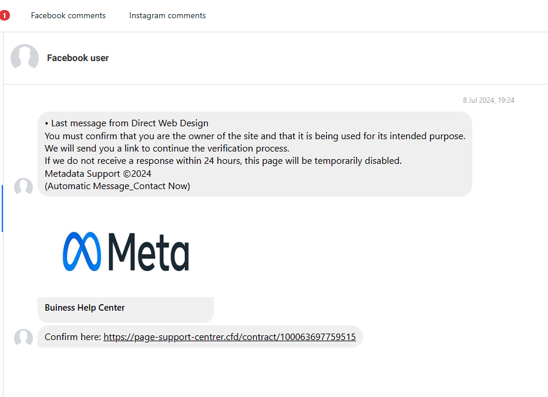Open the Facebook user name in header
Viewport: 548px width, 397px height.
click(78, 58)
